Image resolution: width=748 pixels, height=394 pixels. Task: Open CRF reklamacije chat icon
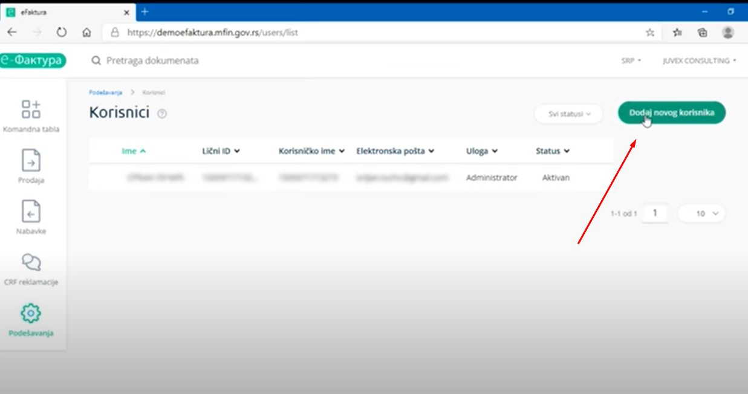click(x=31, y=263)
